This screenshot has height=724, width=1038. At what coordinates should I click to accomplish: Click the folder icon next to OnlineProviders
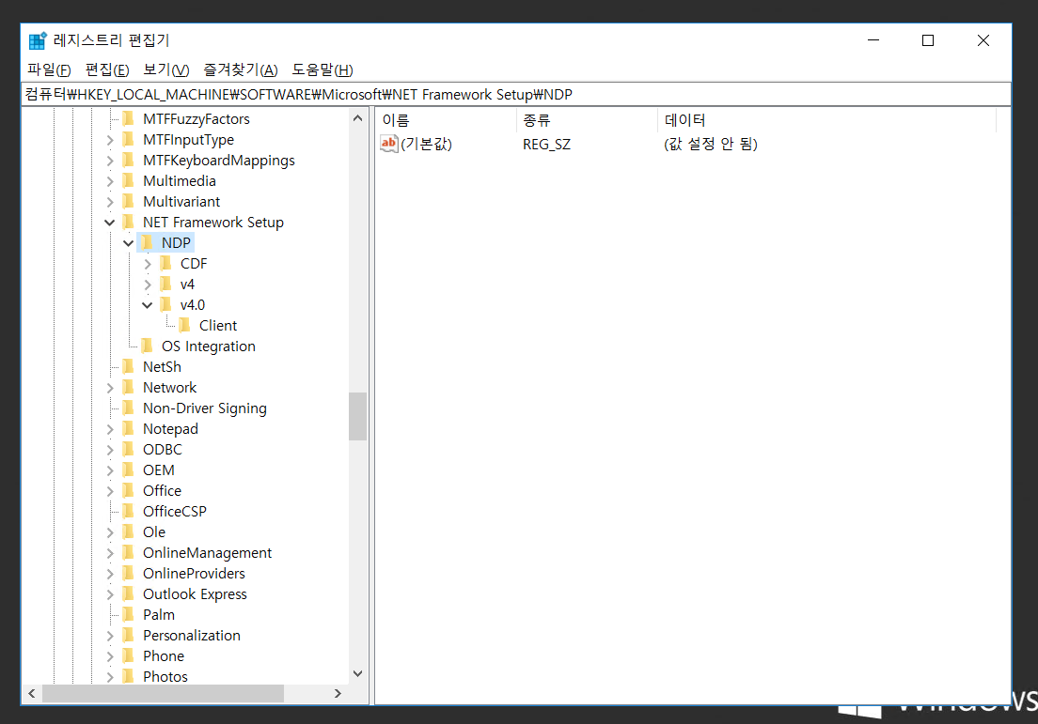click(x=129, y=573)
